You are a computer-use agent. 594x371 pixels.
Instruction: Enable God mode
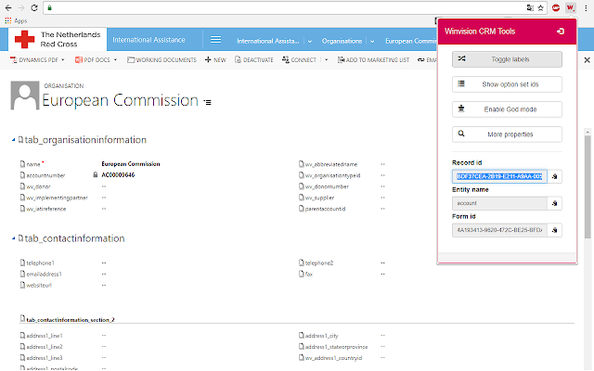coord(507,109)
